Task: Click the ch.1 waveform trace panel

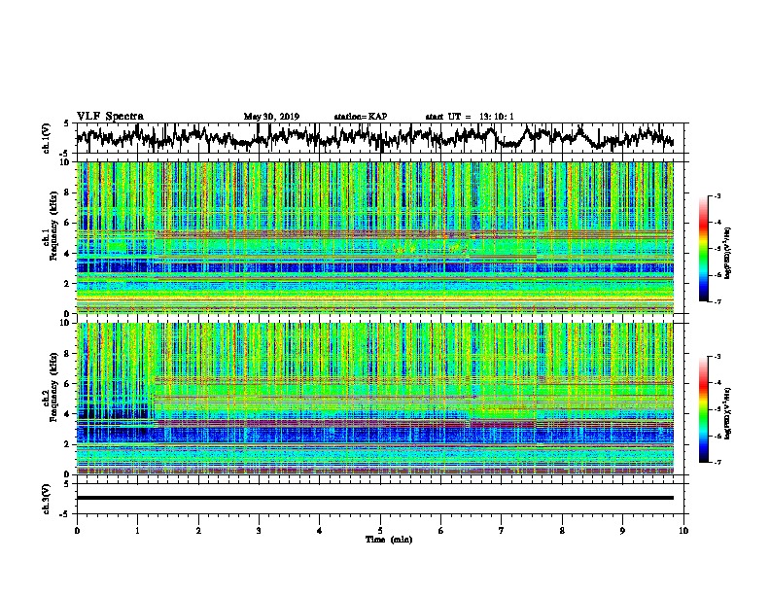Action: [380, 138]
